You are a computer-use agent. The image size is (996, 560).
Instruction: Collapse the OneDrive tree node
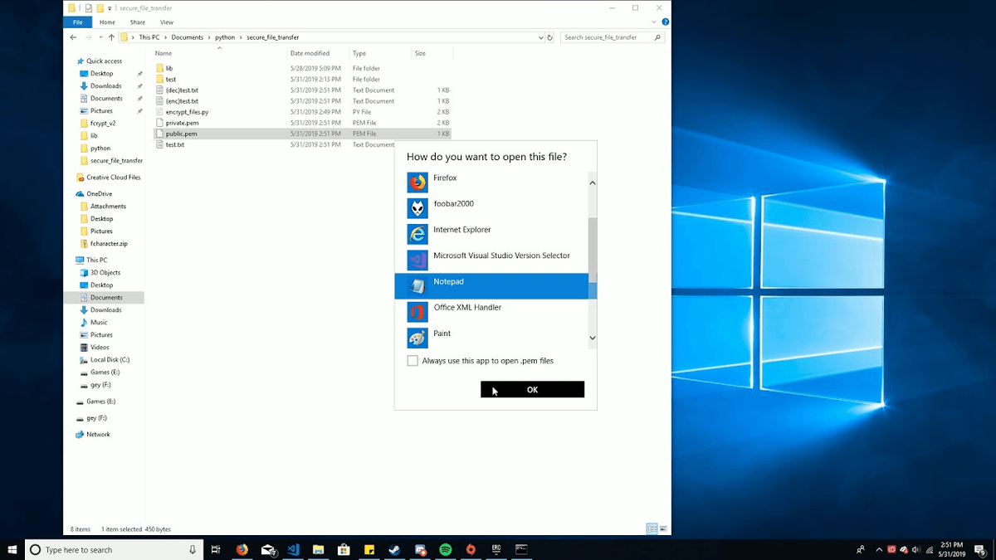71,194
